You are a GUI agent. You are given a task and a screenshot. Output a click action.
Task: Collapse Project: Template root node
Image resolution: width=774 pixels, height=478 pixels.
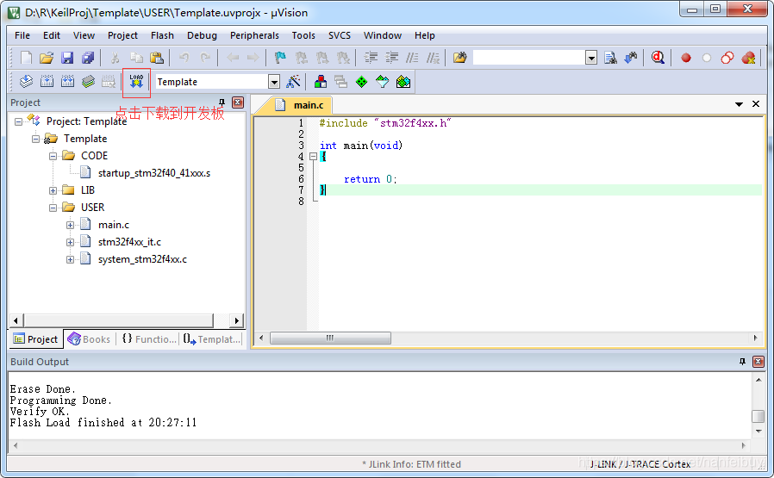(x=18, y=121)
